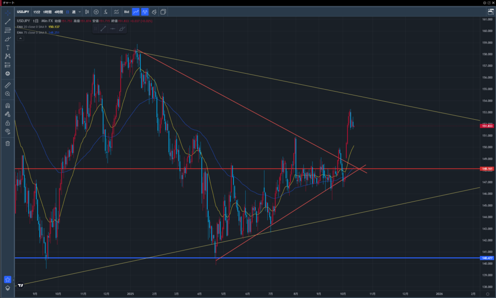Viewport: 496px width, 298px height.
Task: Select the text annotation tool
Action: 8,47
